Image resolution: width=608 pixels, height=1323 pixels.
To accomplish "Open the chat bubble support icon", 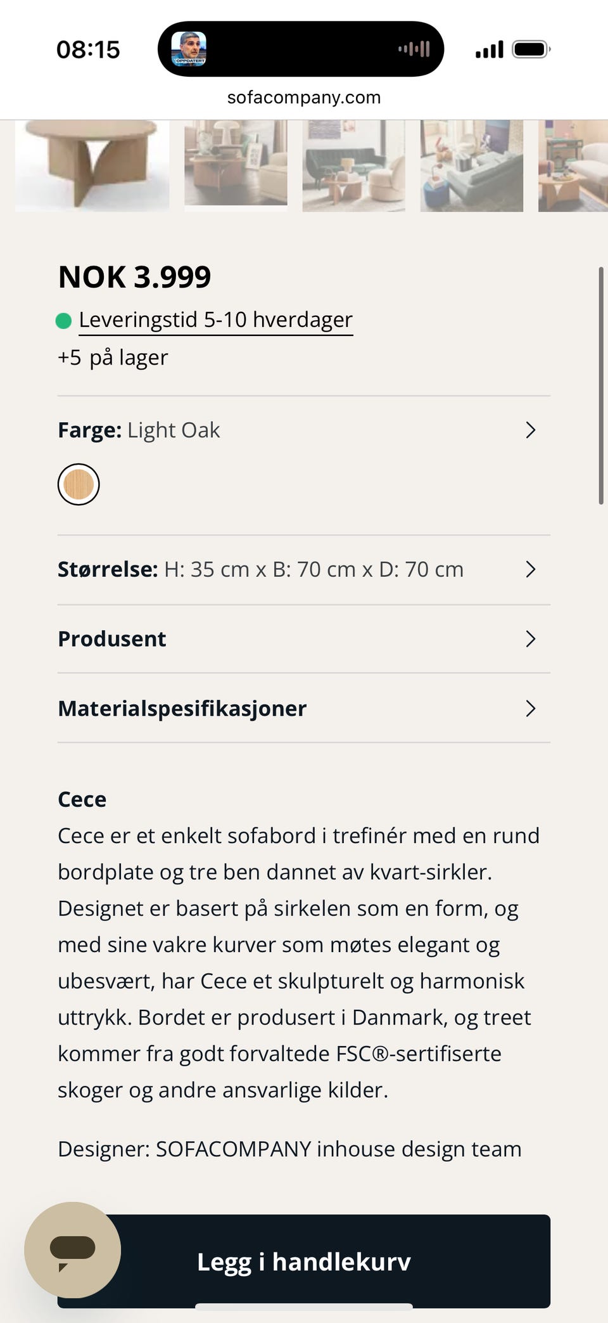I will (72, 1249).
